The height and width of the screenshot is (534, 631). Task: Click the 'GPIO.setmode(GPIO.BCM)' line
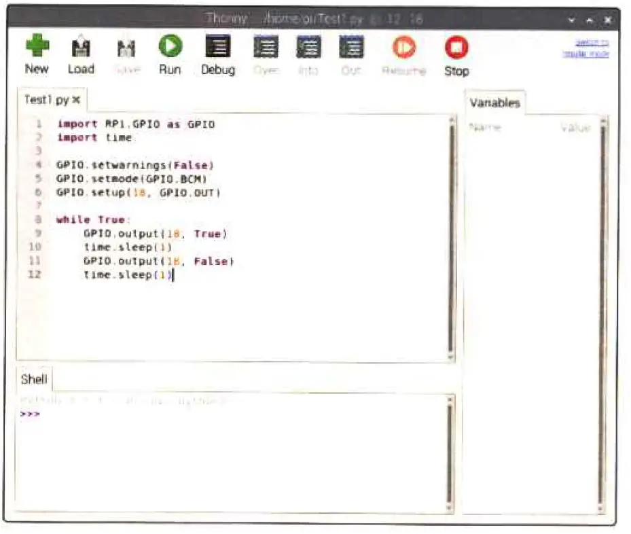pos(132,179)
